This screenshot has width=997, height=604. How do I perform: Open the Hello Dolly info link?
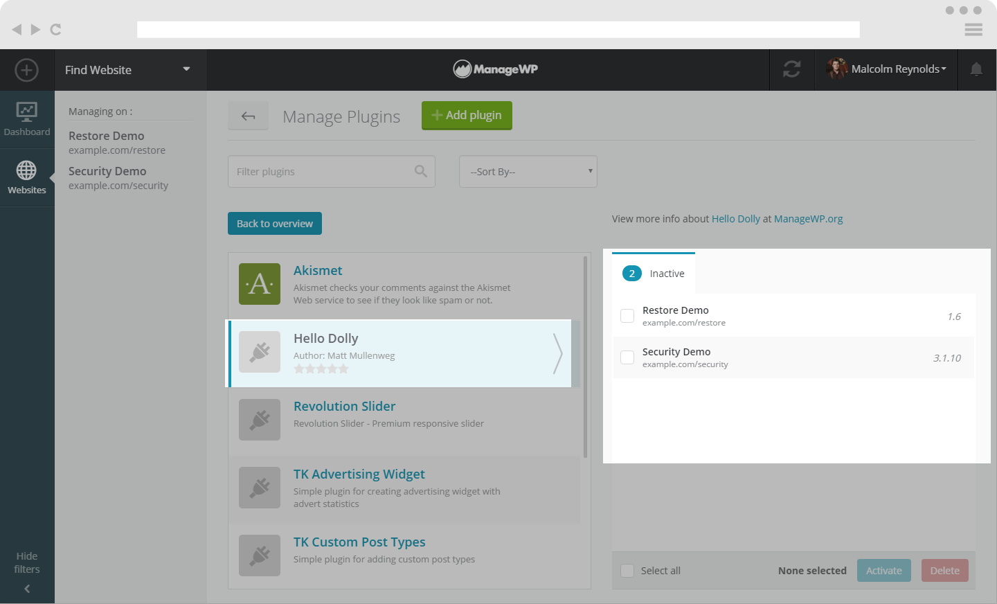736,219
